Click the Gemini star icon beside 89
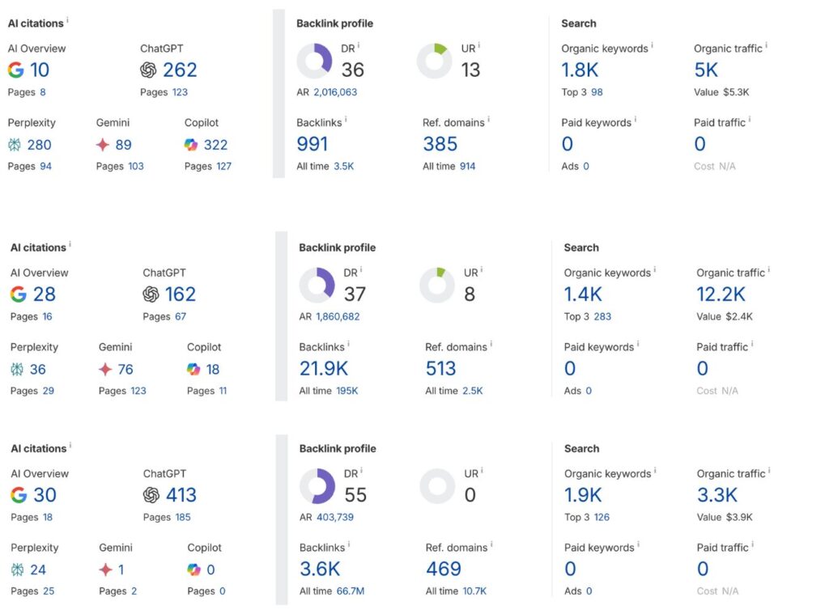 103,145
